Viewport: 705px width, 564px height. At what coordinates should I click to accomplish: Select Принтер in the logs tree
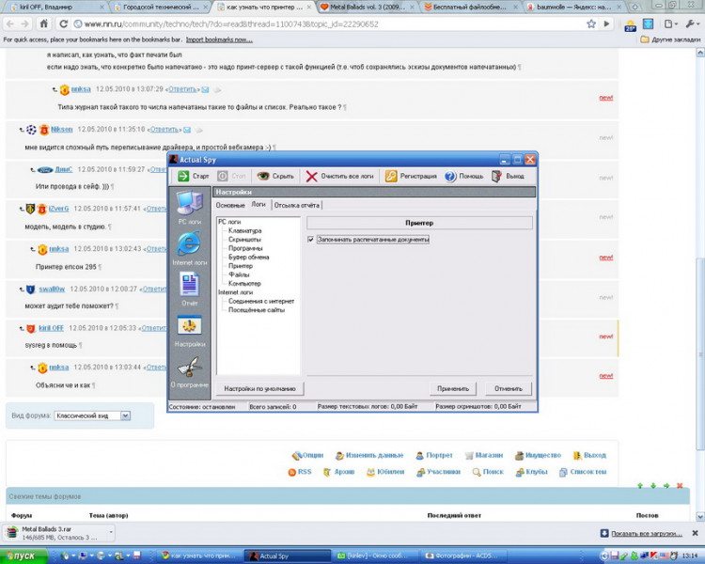(240, 266)
